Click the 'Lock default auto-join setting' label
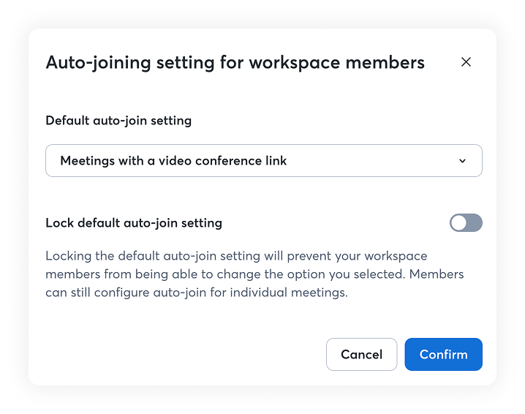525x414 pixels. (134, 223)
